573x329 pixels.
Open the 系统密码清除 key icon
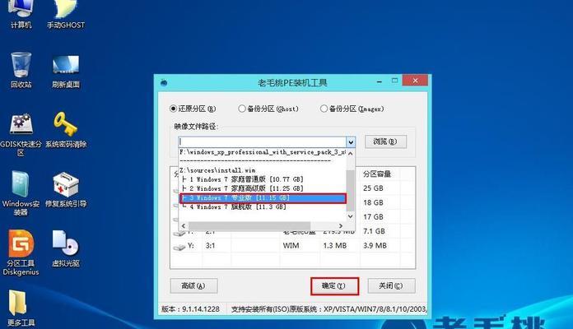pos(66,130)
